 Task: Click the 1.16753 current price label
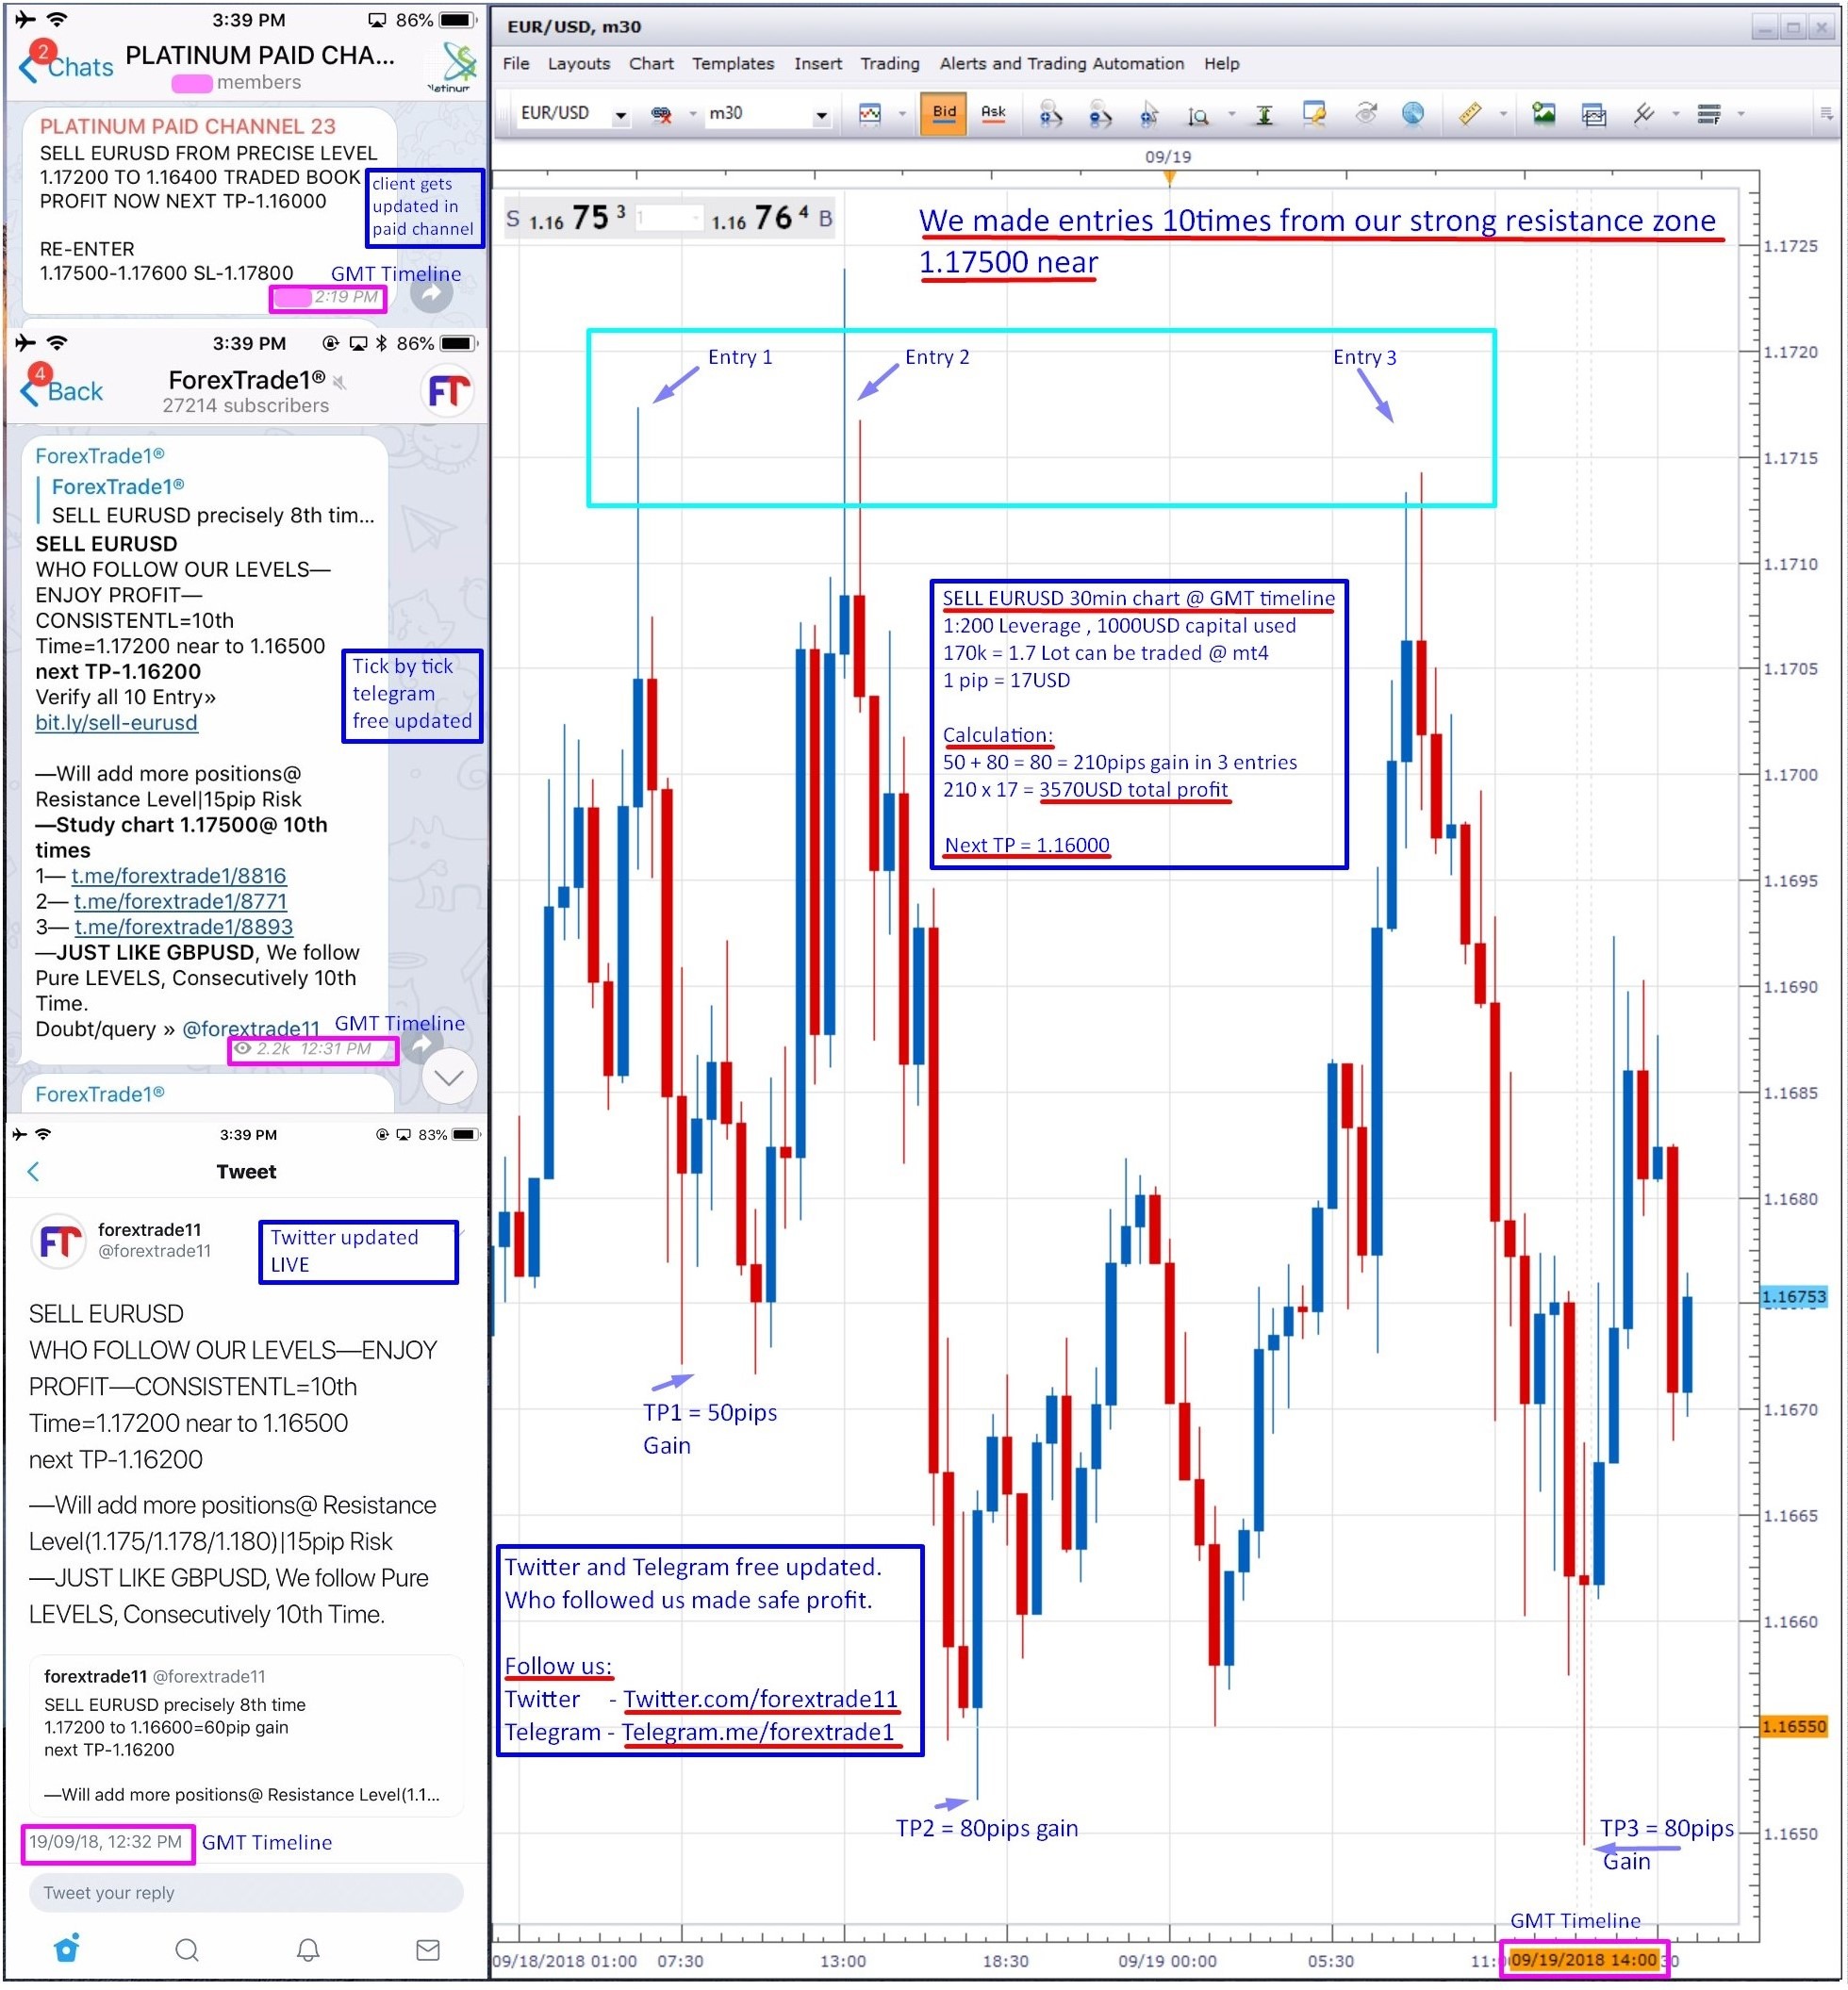tap(1794, 1297)
